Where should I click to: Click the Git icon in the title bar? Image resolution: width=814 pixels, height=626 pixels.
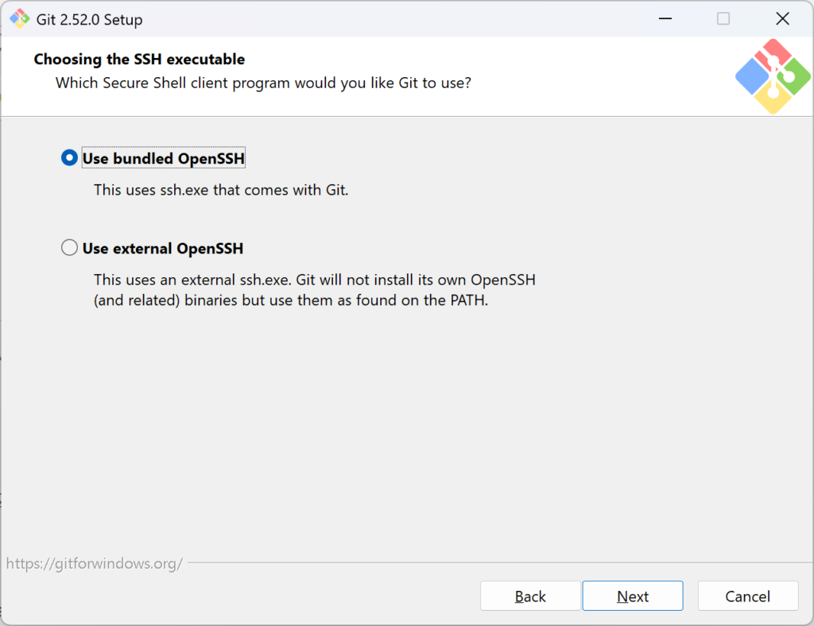(x=19, y=19)
